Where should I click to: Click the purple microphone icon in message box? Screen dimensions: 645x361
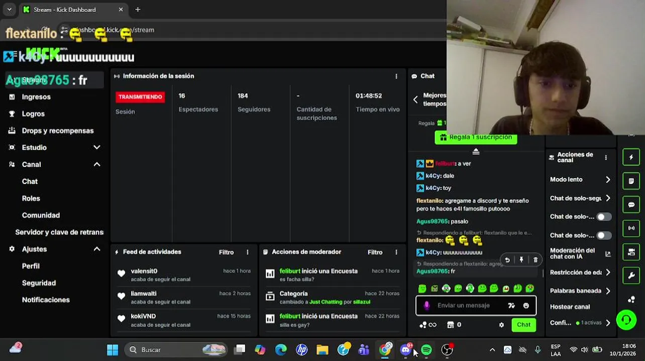pos(426,305)
